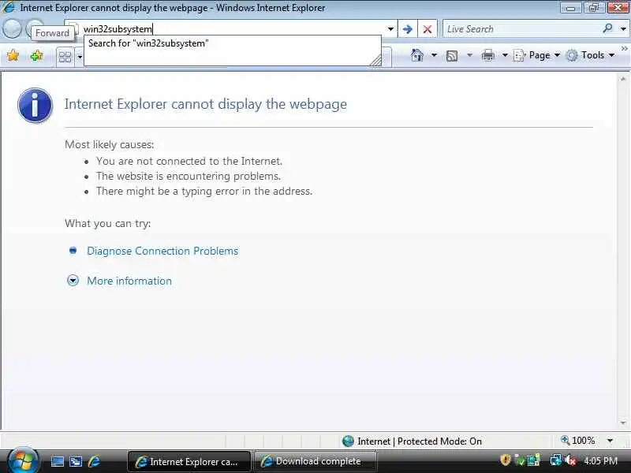This screenshot has height=473, width=631.
Task: Open the Favorites Center star icon
Action: [x=13, y=55]
